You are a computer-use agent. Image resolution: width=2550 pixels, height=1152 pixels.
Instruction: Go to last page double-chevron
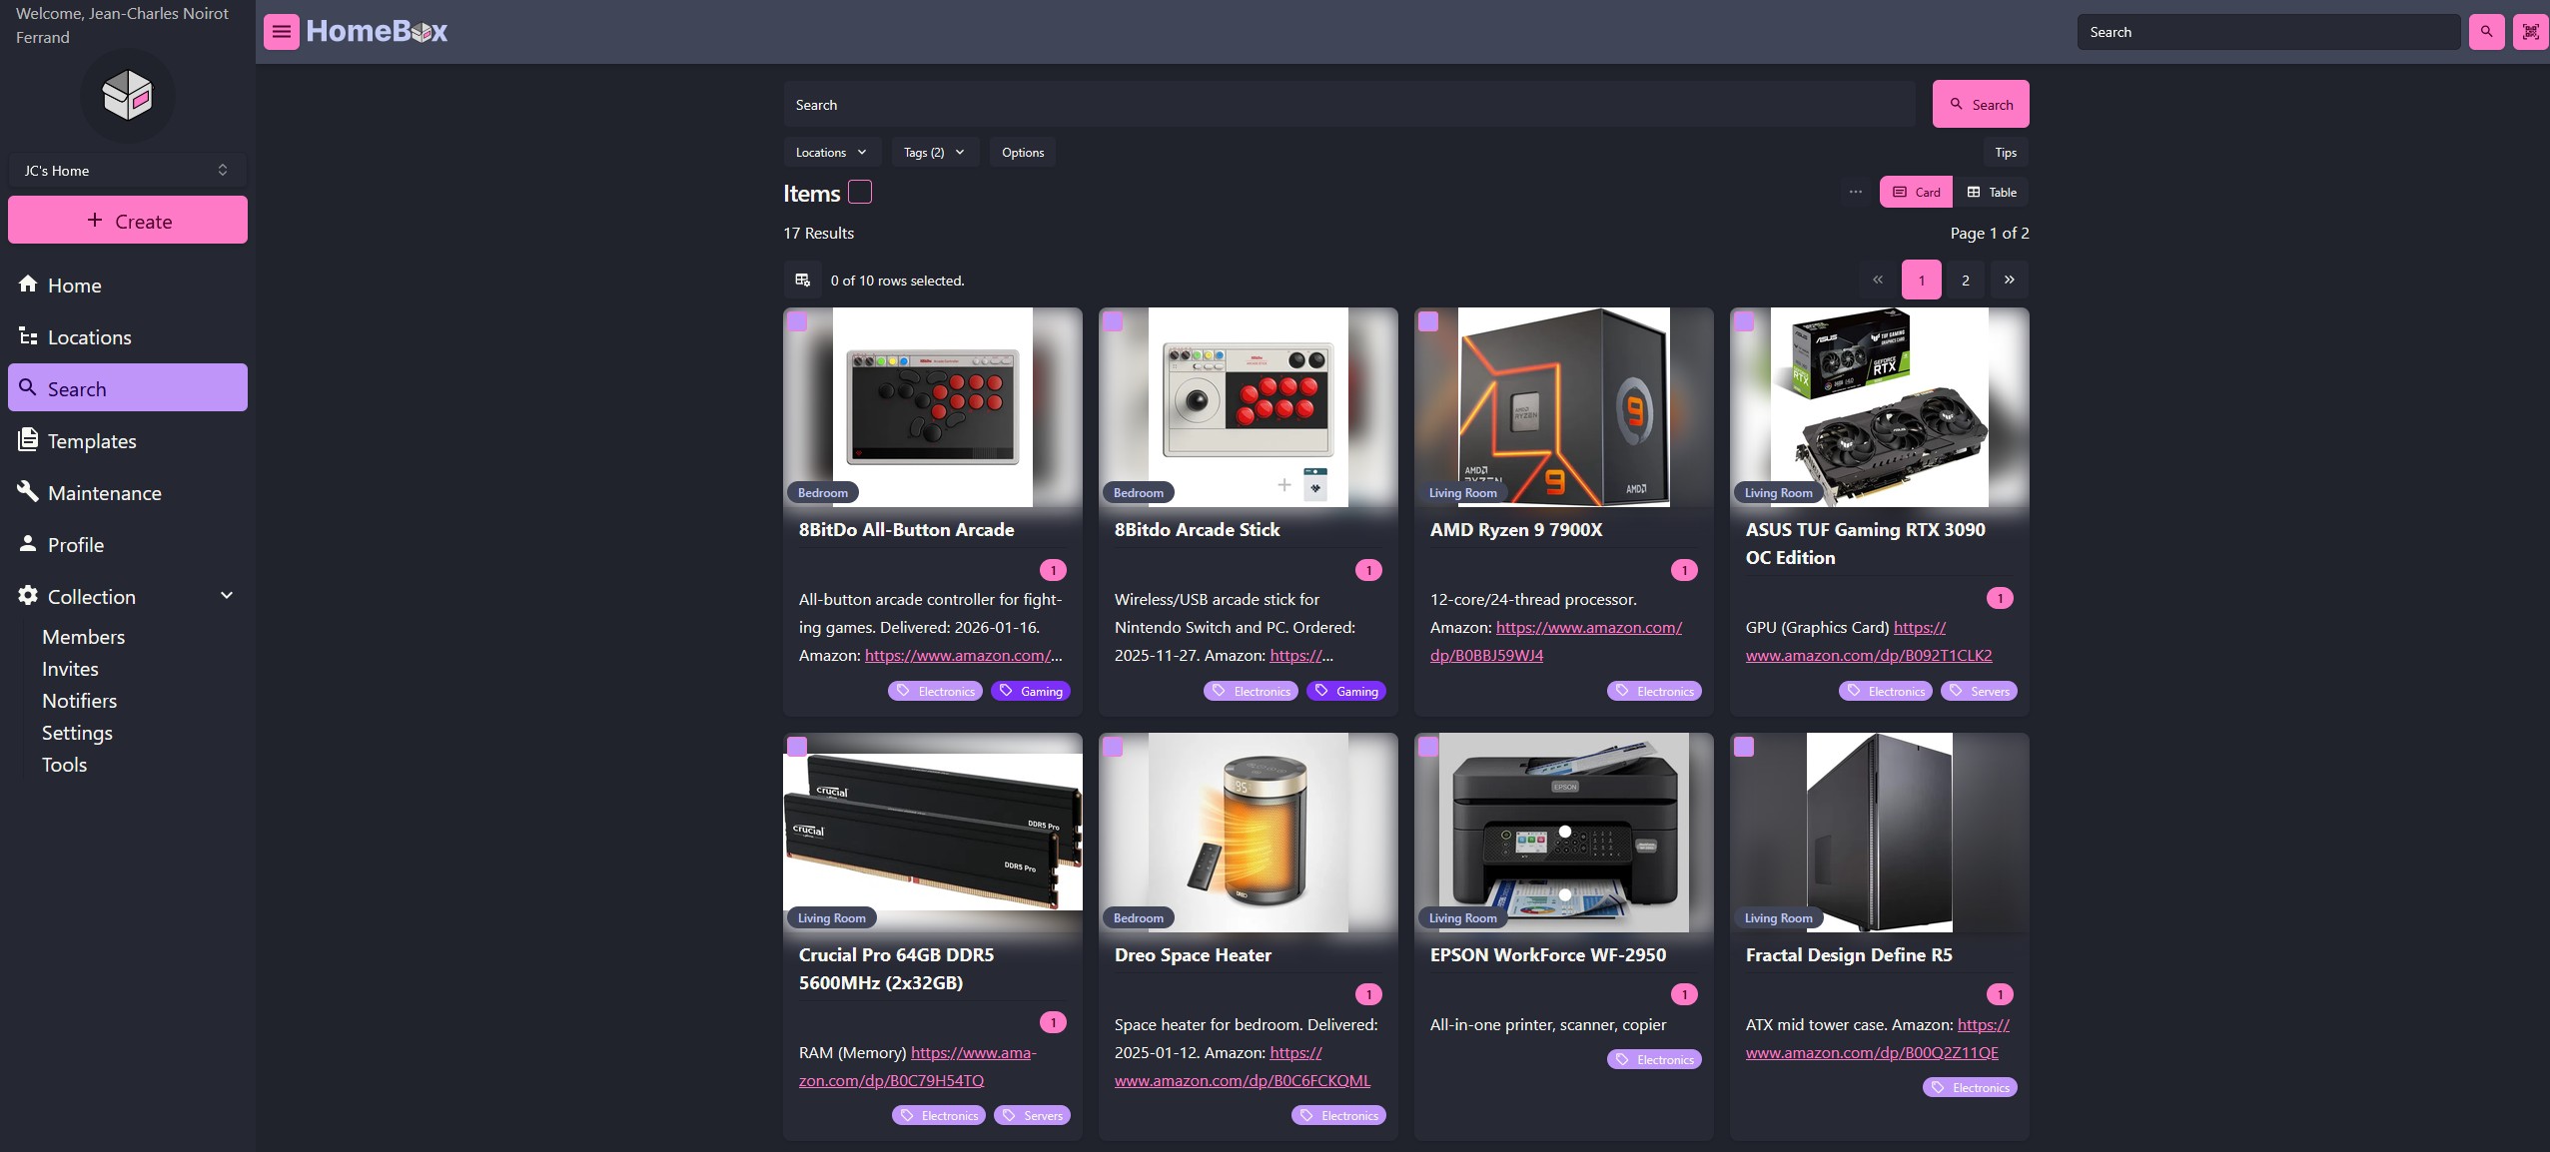pyautogui.click(x=2010, y=280)
